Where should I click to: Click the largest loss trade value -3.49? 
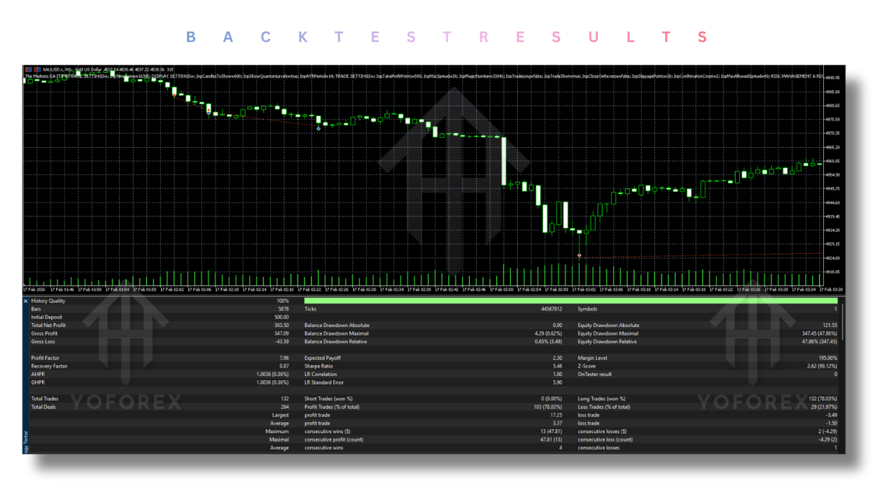(x=831, y=415)
